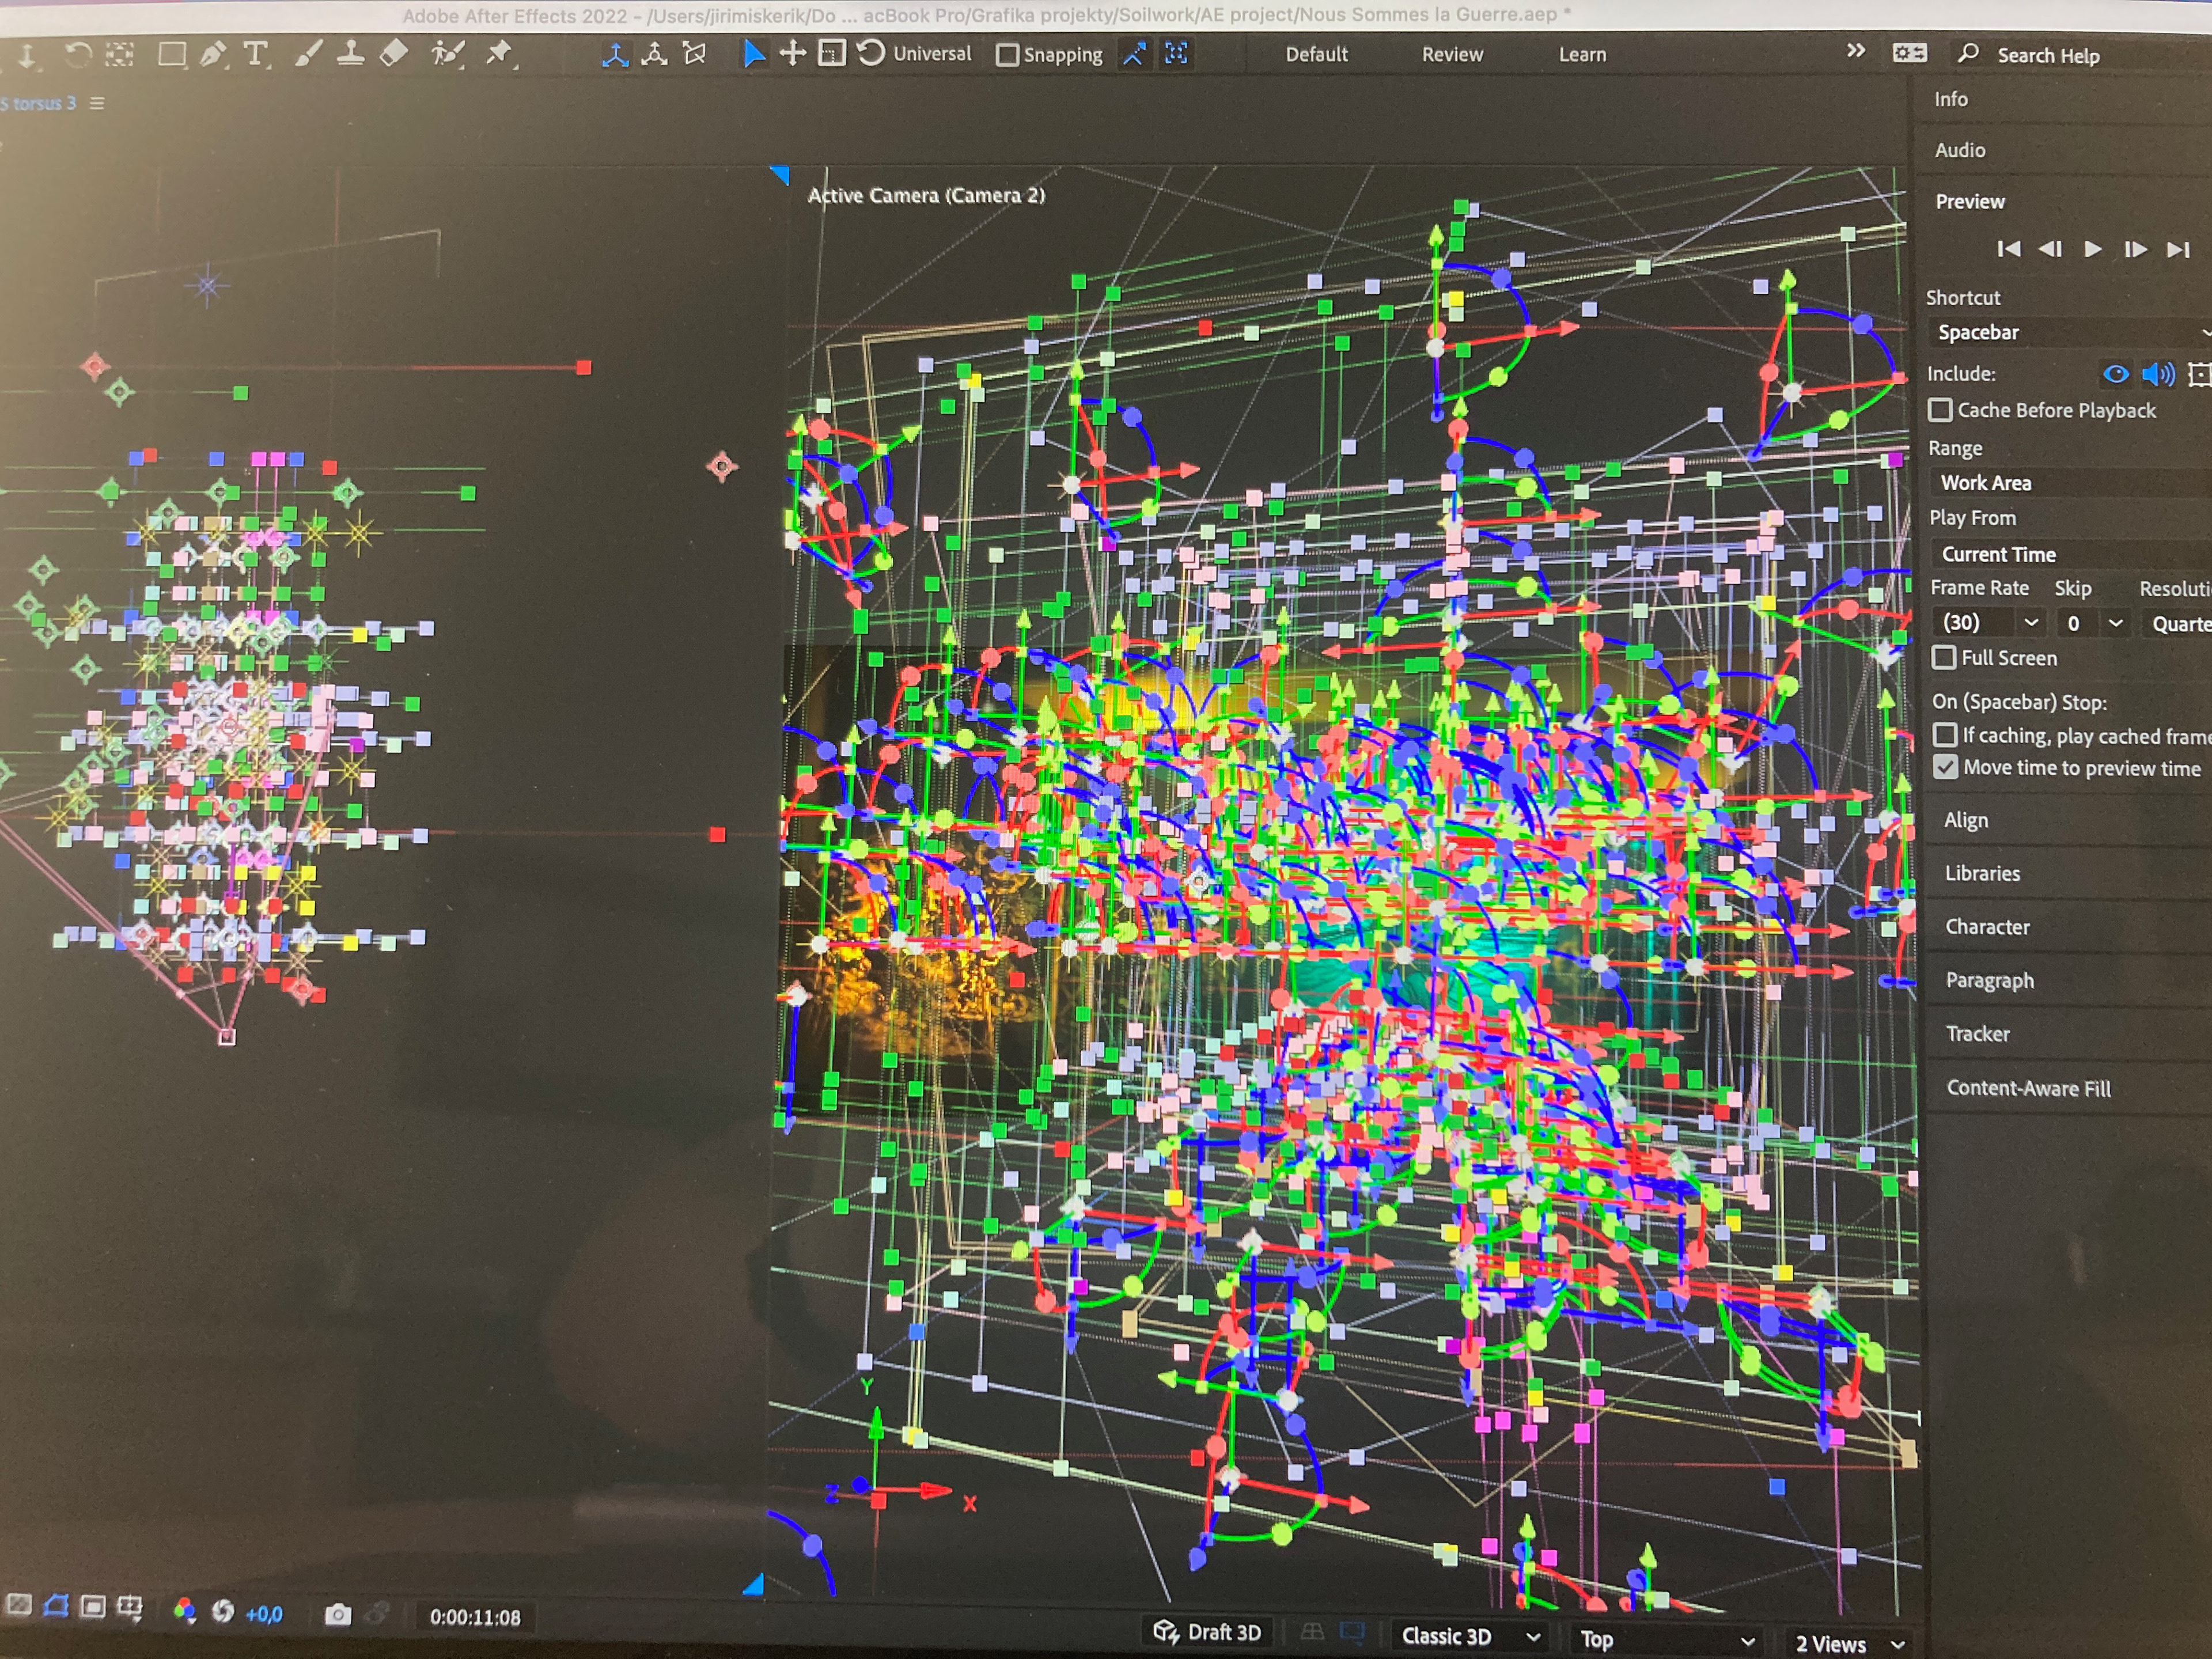Step back one frame
Image resolution: width=2212 pixels, height=1659 pixels.
[2050, 249]
